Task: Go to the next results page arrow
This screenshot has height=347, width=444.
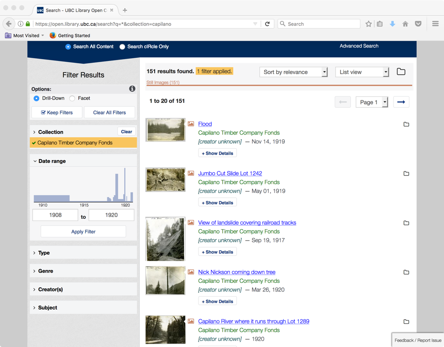Action: [401, 102]
